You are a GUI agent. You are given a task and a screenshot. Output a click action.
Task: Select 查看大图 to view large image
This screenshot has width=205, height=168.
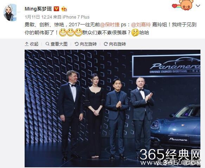(x=59, y=44)
